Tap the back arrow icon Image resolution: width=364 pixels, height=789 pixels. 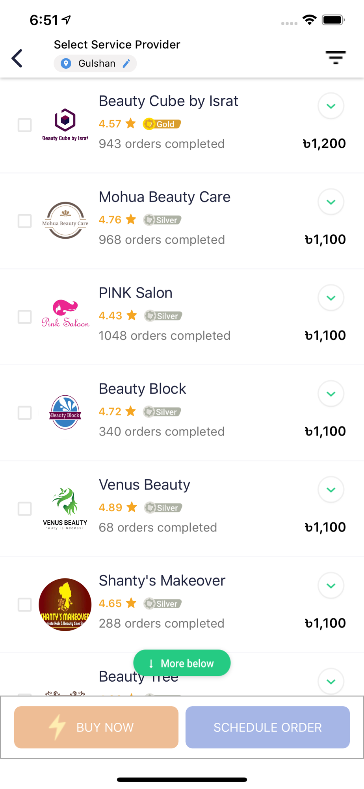click(17, 58)
